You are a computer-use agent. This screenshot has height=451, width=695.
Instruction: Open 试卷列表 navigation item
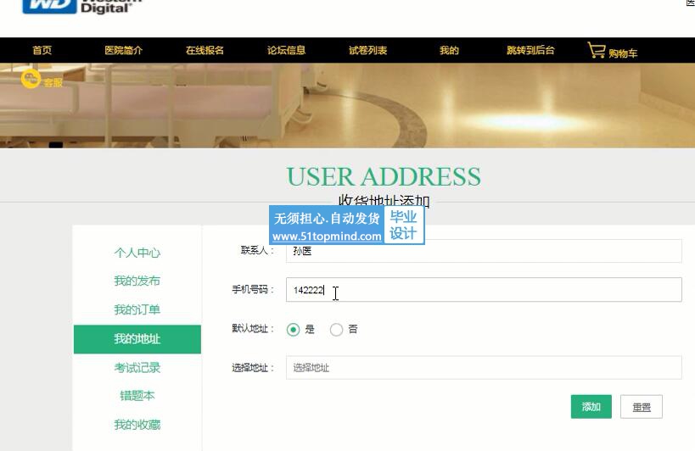click(368, 50)
